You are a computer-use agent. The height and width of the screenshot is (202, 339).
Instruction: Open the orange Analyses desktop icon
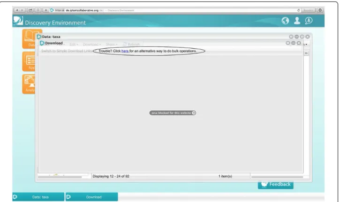pyautogui.click(x=29, y=84)
